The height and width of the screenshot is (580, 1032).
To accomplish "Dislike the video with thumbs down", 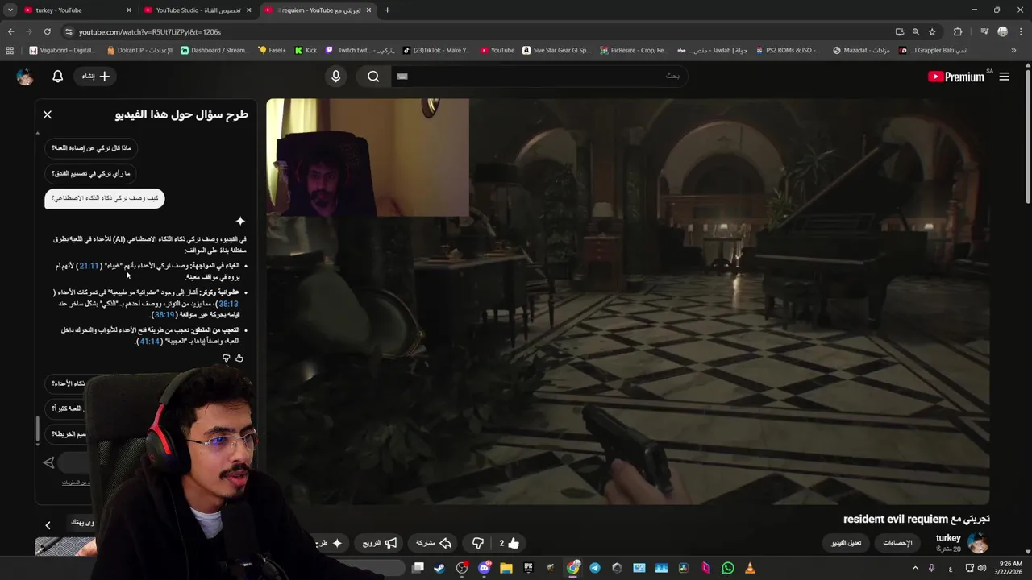I will 478,543.
